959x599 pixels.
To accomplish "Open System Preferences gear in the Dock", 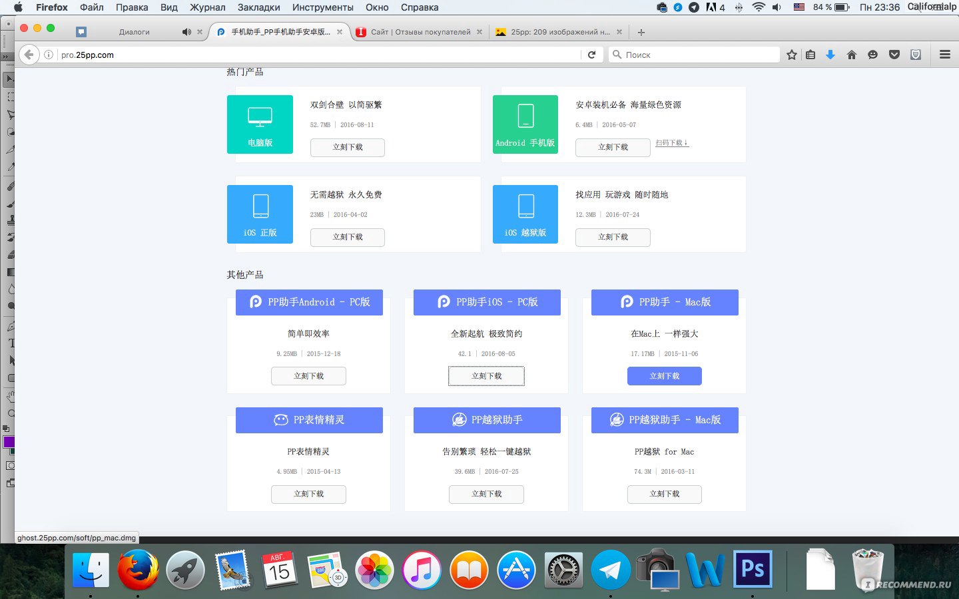I will pos(563,570).
